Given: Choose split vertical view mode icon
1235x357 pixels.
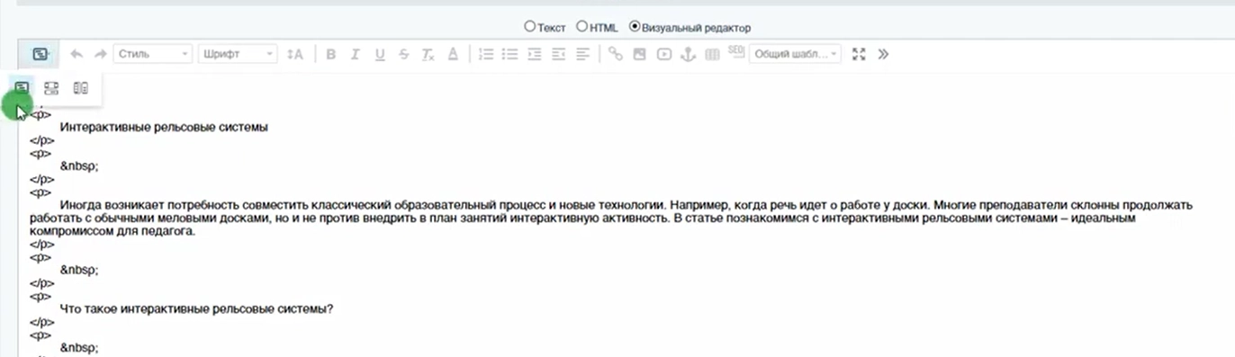Looking at the screenshot, I should pyautogui.click(x=81, y=88).
